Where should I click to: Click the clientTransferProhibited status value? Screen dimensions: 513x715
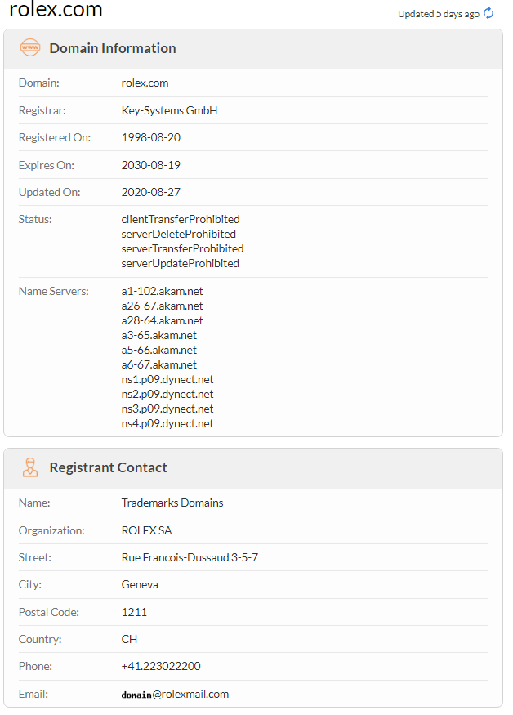pyautogui.click(x=181, y=219)
